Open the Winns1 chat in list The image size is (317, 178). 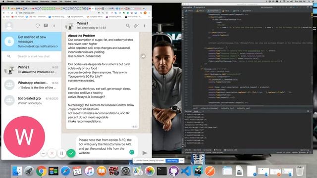(32, 70)
